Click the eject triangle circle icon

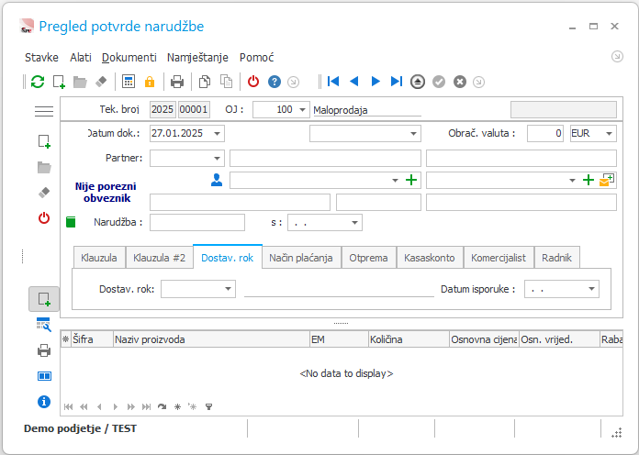coord(418,82)
